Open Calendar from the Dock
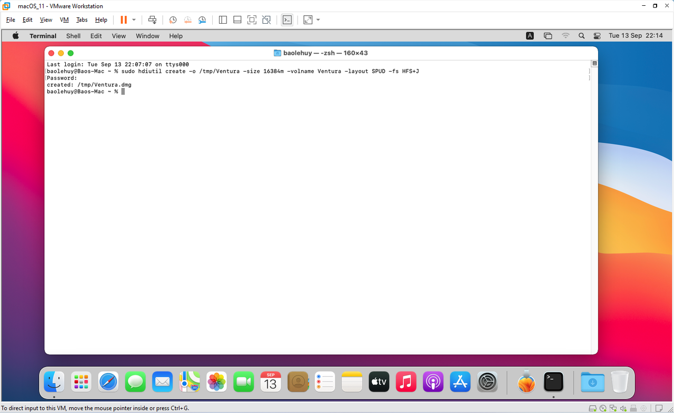The width and height of the screenshot is (674, 413). coord(271,381)
